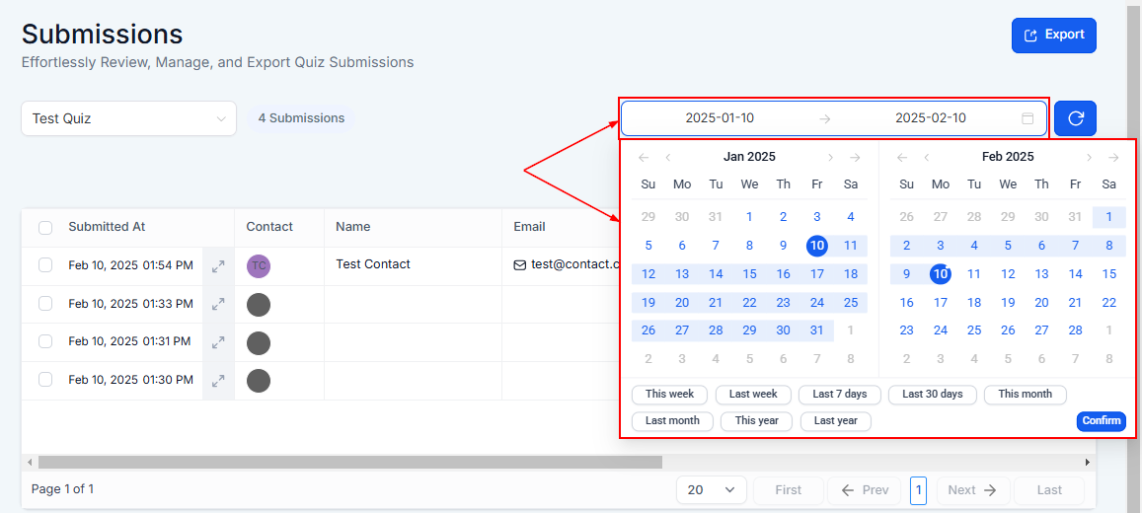This screenshot has width=1142, height=513.
Task: Click the envelope icon beside the test@contact email
Action: point(520,265)
